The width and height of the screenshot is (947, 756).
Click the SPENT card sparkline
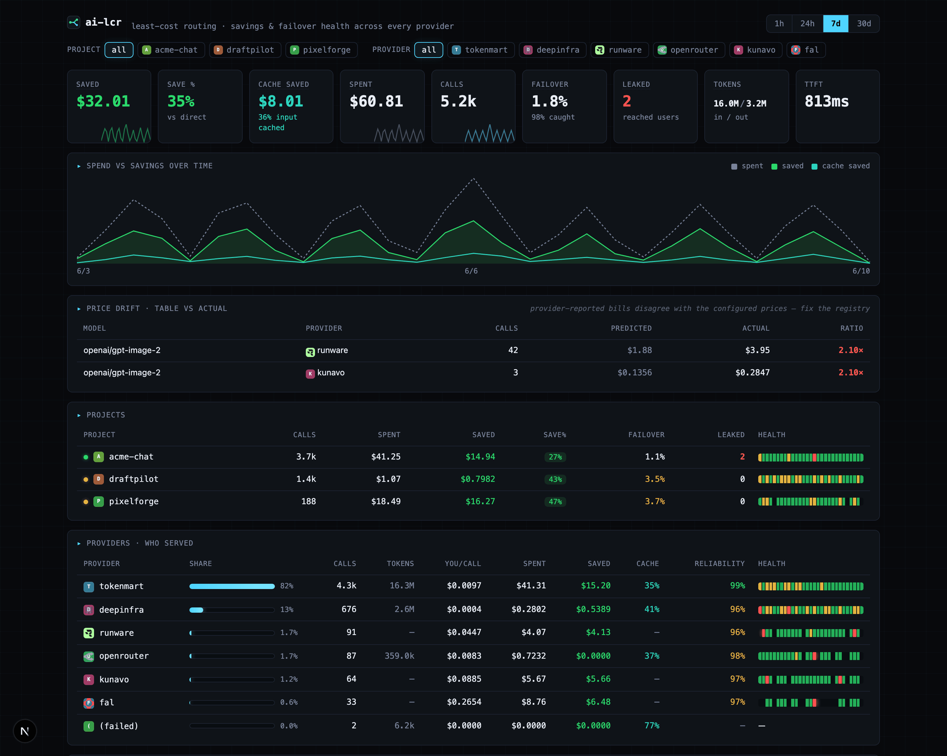click(399, 133)
